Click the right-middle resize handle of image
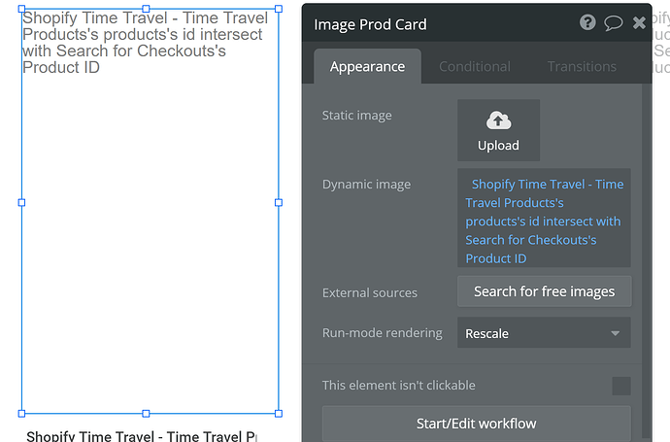 tap(279, 202)
